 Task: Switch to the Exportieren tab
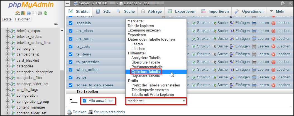click(182, 12)
